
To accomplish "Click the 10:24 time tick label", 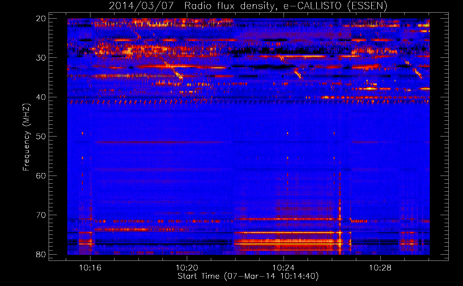I will point(284,268).
